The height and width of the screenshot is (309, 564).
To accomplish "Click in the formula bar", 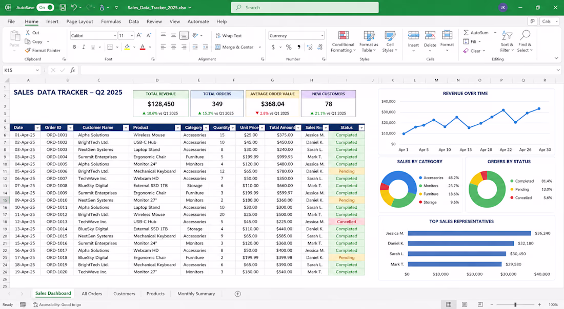I will coord(318,70).
